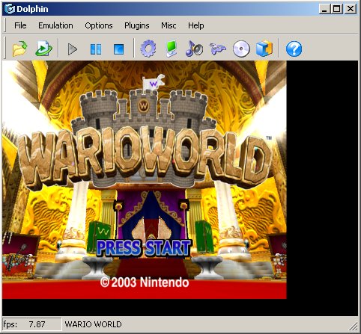Viewport: 361px width, 334px height.
Task: Stop the emulation
Action: (x=118, y=49)
